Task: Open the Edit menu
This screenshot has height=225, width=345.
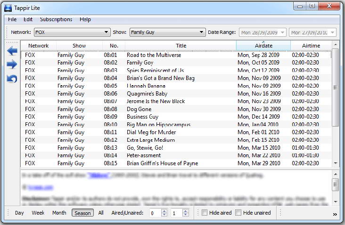Action: click(x=28, y=19)
